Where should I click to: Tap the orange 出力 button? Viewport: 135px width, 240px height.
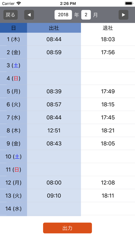click(x=67, y=228)
